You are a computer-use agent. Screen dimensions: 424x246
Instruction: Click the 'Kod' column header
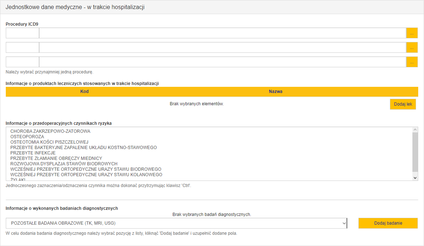coord(84,92)
